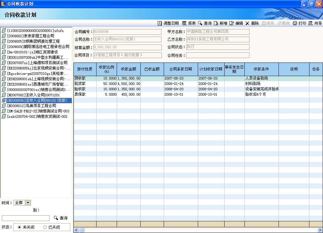Select the 未关闭 status radio button
Screen dimensions: 323x233
pos(20,227)
